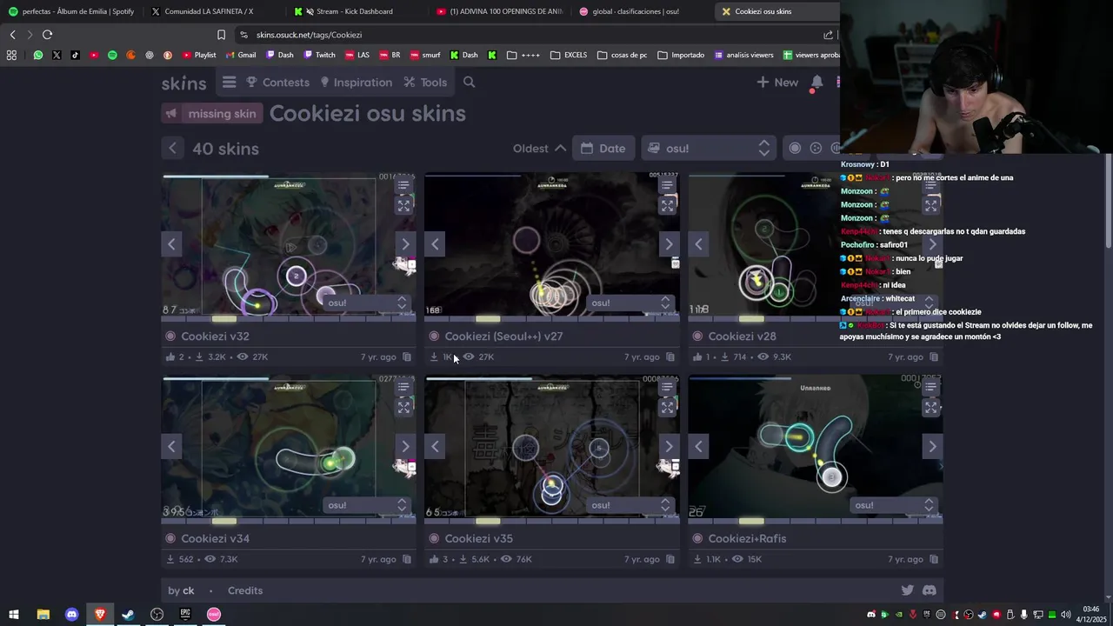Open list menu icon on Cookiezi v35 preview
The height and width of the screenshot is (626, 1113).
point(667,387)
